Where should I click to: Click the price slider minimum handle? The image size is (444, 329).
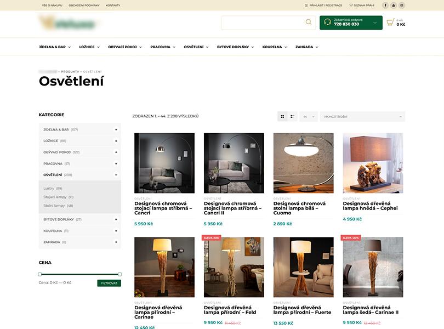[39, 274]
